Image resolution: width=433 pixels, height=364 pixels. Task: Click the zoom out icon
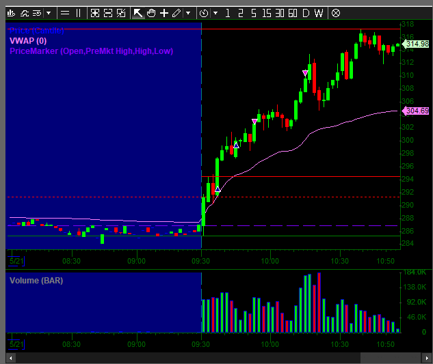(x=107, y=13)
